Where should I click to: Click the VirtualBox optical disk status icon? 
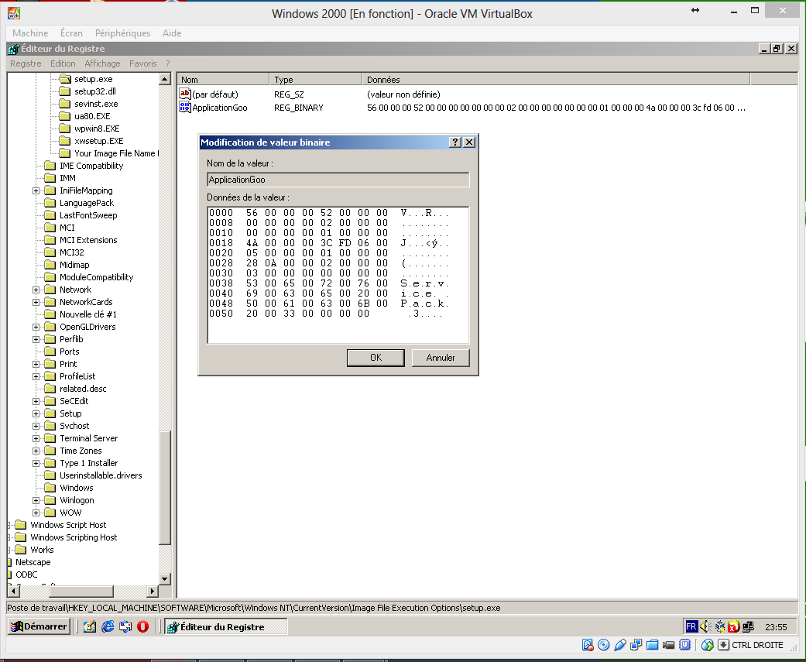pyautogui.click(x=604, y=645)
